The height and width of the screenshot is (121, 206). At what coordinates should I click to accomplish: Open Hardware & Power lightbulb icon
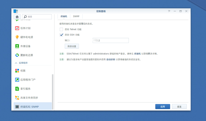(x=17, y=37)
